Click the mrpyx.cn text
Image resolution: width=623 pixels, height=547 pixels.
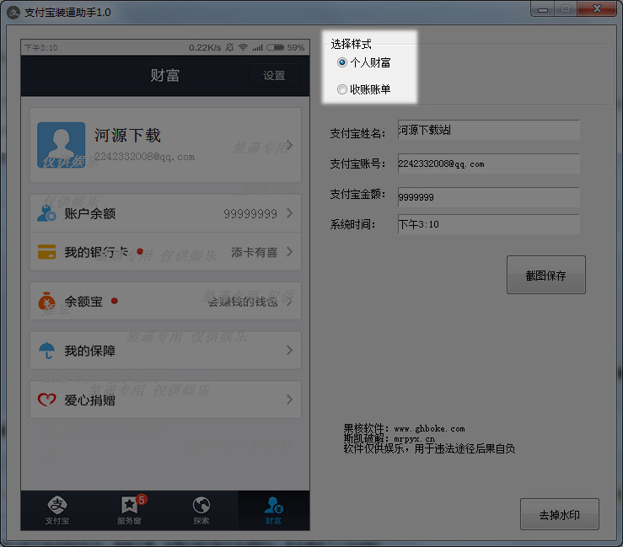click(x=415, y=439)
